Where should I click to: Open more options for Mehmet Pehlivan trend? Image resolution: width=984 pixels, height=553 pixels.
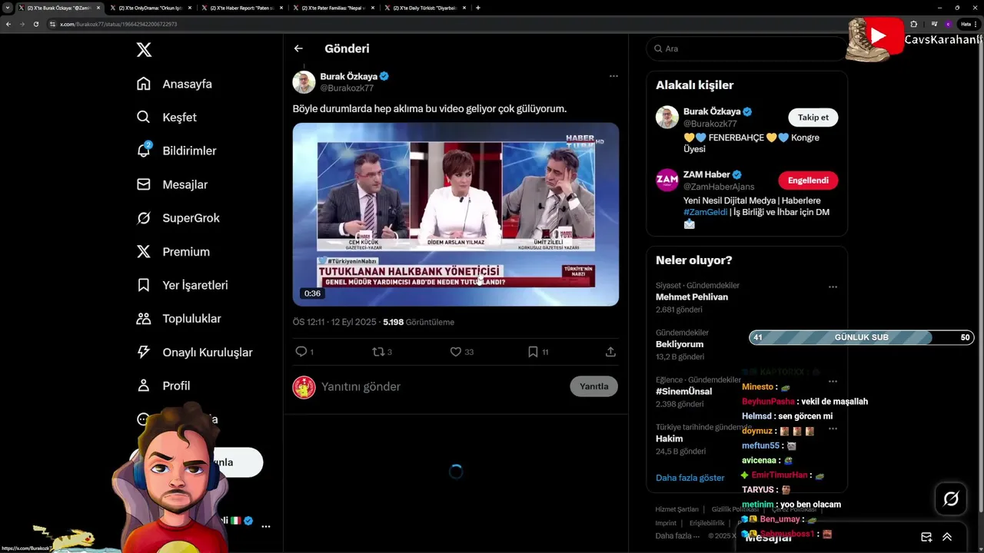click(833, 287)
